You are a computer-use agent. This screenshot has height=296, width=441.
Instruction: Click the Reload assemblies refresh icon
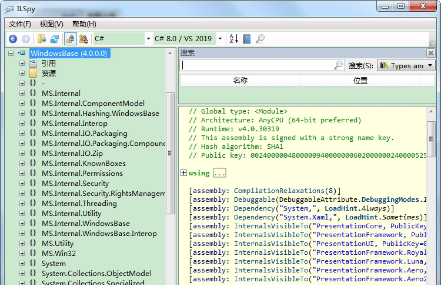click(55, 39)
